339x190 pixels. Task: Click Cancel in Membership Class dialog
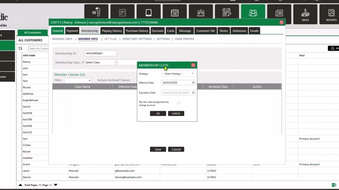(176, 113)
